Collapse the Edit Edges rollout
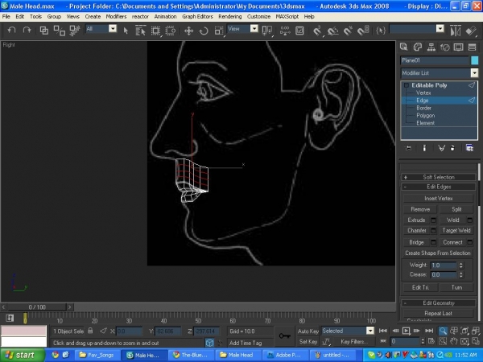The width and height of the screenshot is (483, 362). (439, 187)
